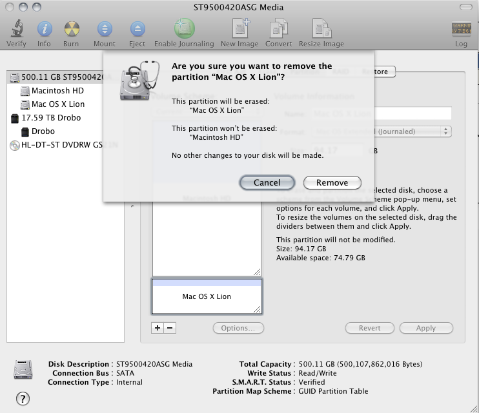Click the S.M.A.R.T. Status Verified text
The height and width of the screenshot is (413, 479).
tap(312, 382)
